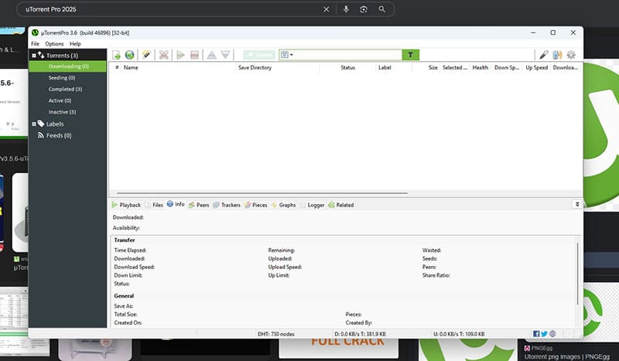Click the Start torrent play icon

click(x=181, y=55)
